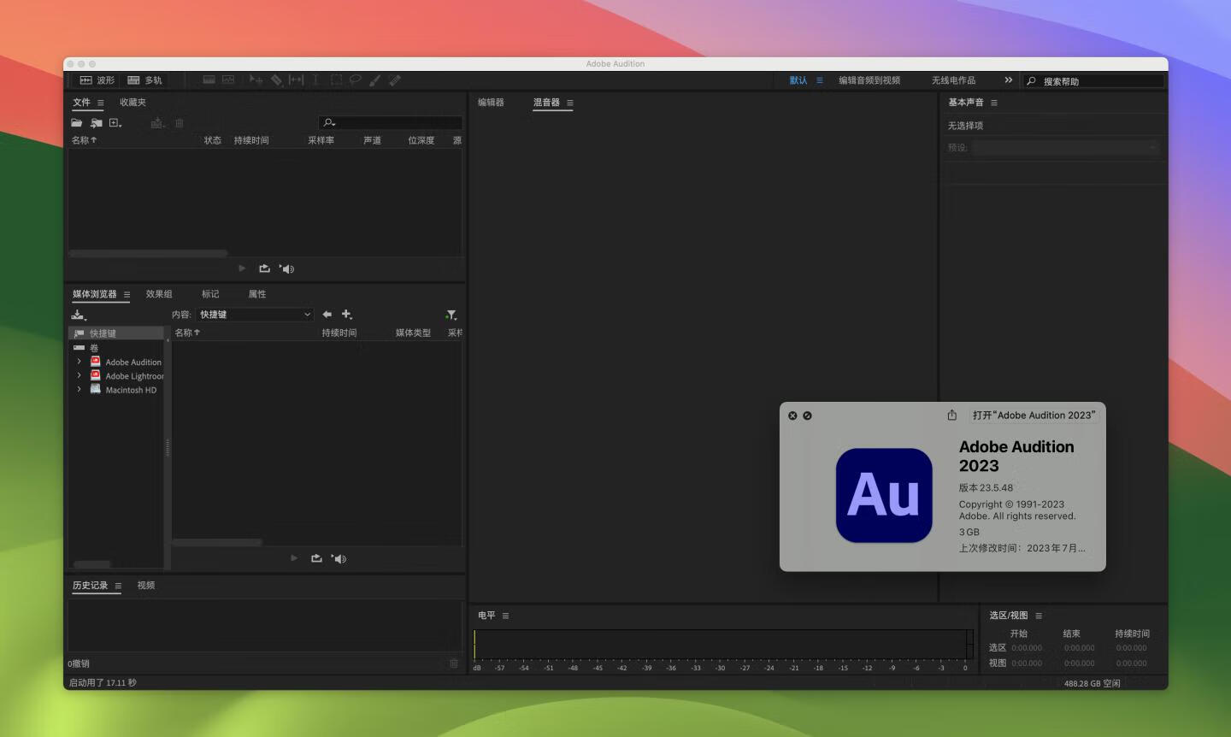The width and height of the screenshot is (1231, 737).
Task: Select Default (默认) workspace
Action: tap(798, 80)
